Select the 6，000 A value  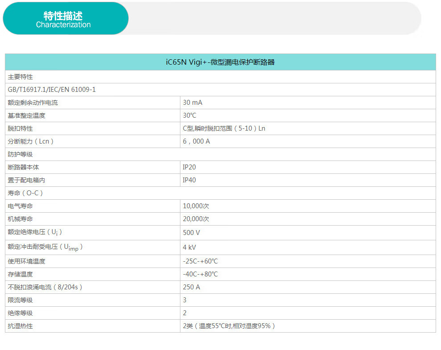[x=196, y=141]
